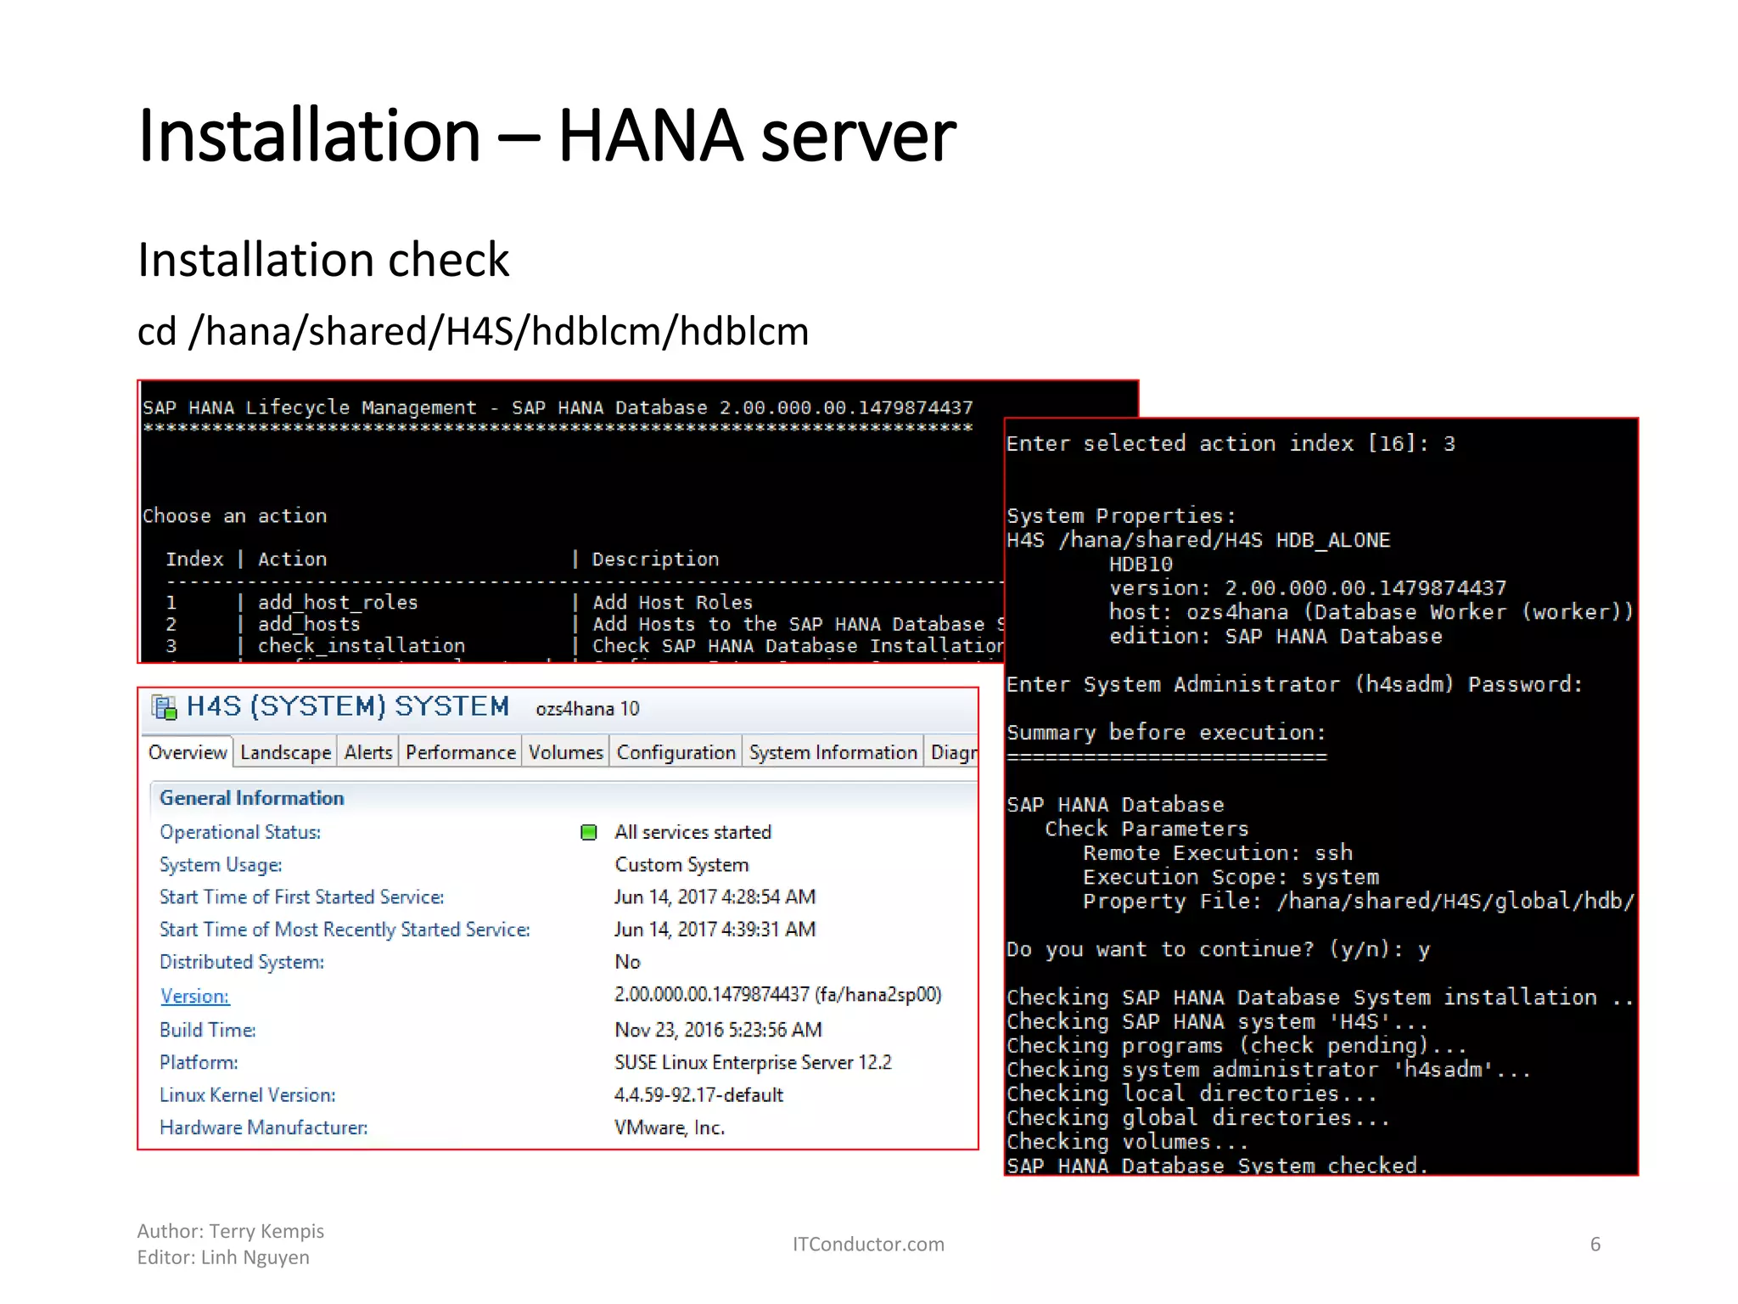This screenshot has height=1304, width=1738.
Task: Click the 'System Usage:' label
Action: pyautogui.click(x=221, y=864)
